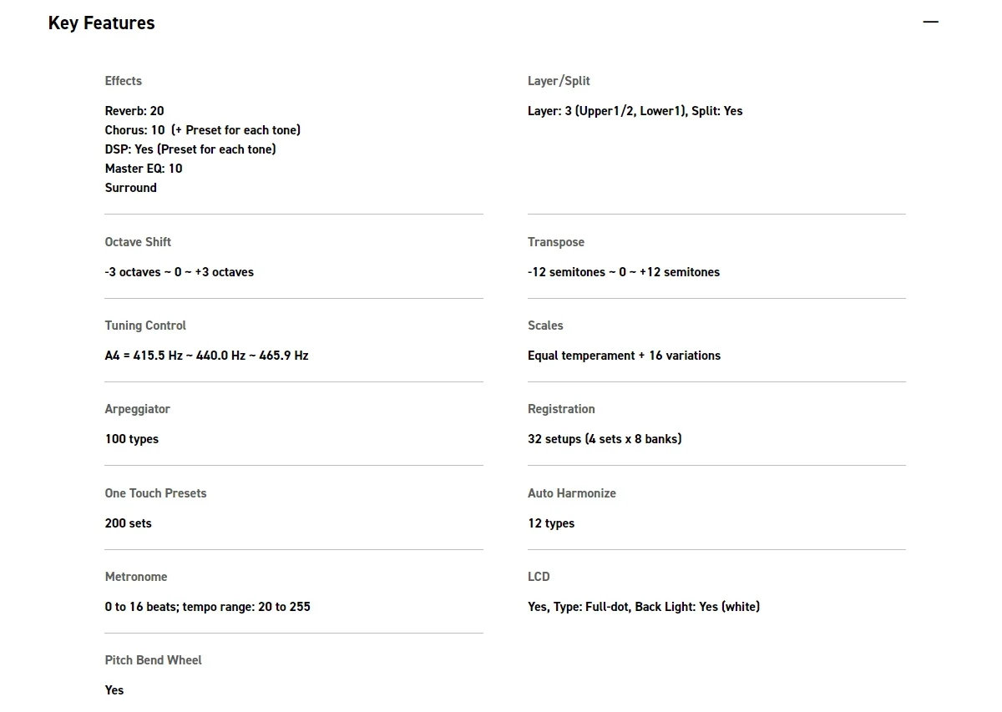Click the 'Master EQ: 10' text
Screen dimensions: 1002x712
click(x=144, y=169)
